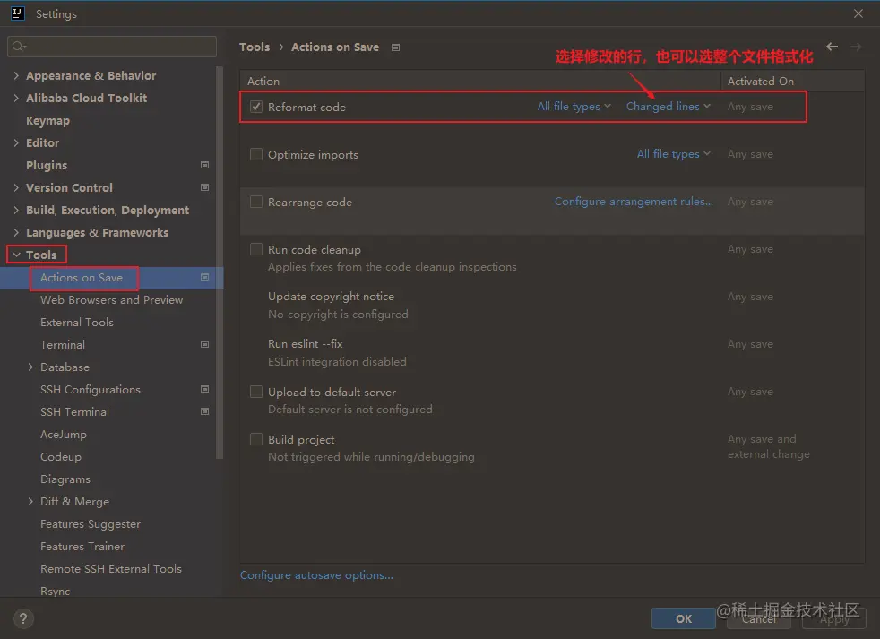The image size is (880, 639).
Task: Click the Activated On column header
Action: tap(761, 81)
